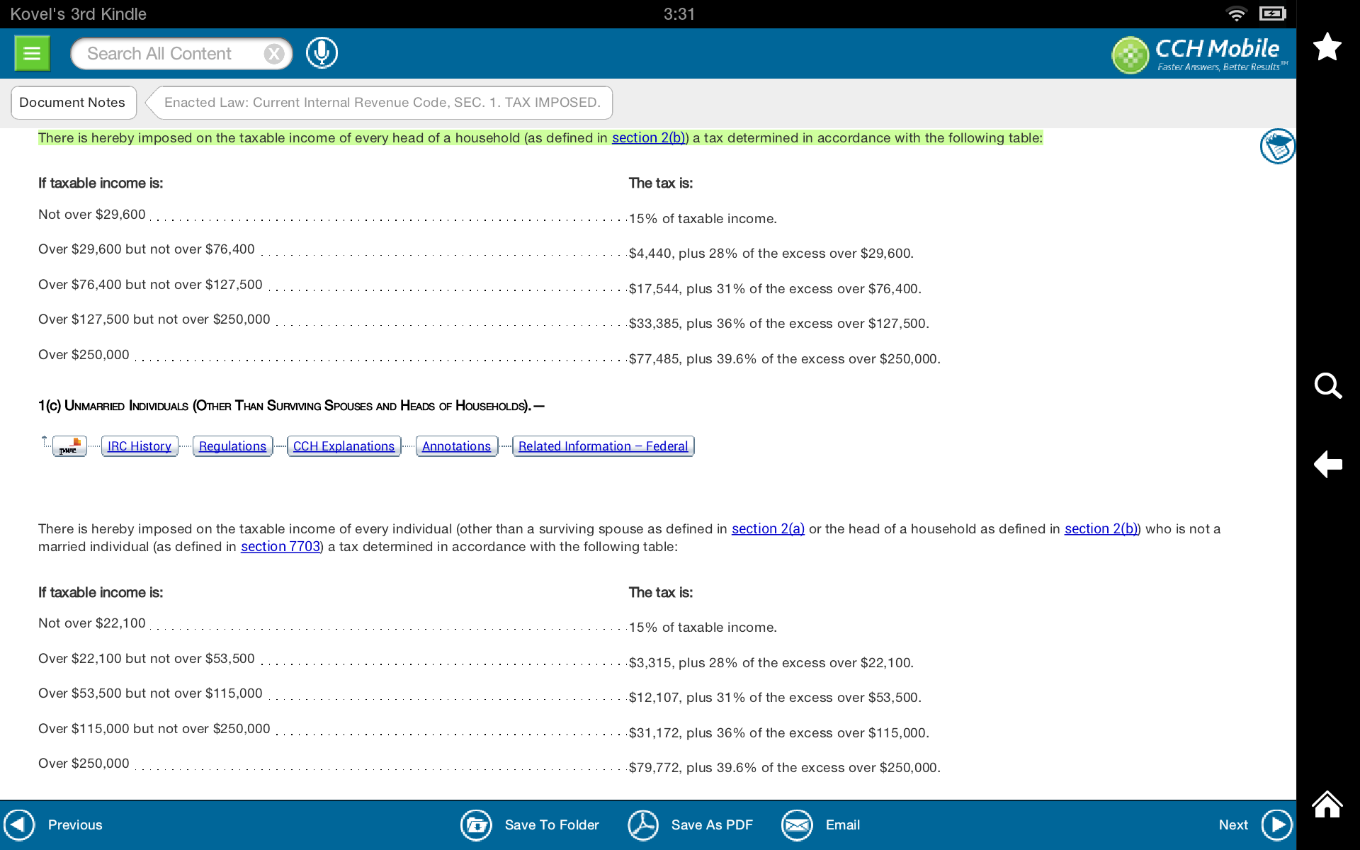Open the Save As PDF icon

(x=643, y=824)
